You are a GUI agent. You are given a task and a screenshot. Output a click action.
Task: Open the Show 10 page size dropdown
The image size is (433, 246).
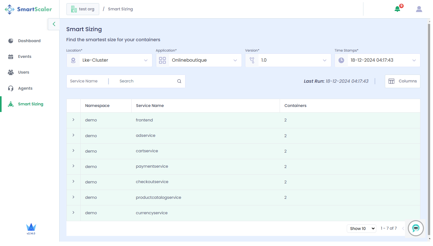click(x=361, y=228)
